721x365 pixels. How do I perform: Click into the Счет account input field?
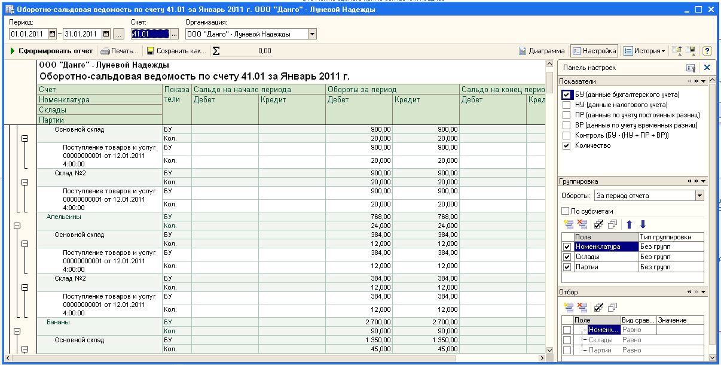[x=150, y=34]
